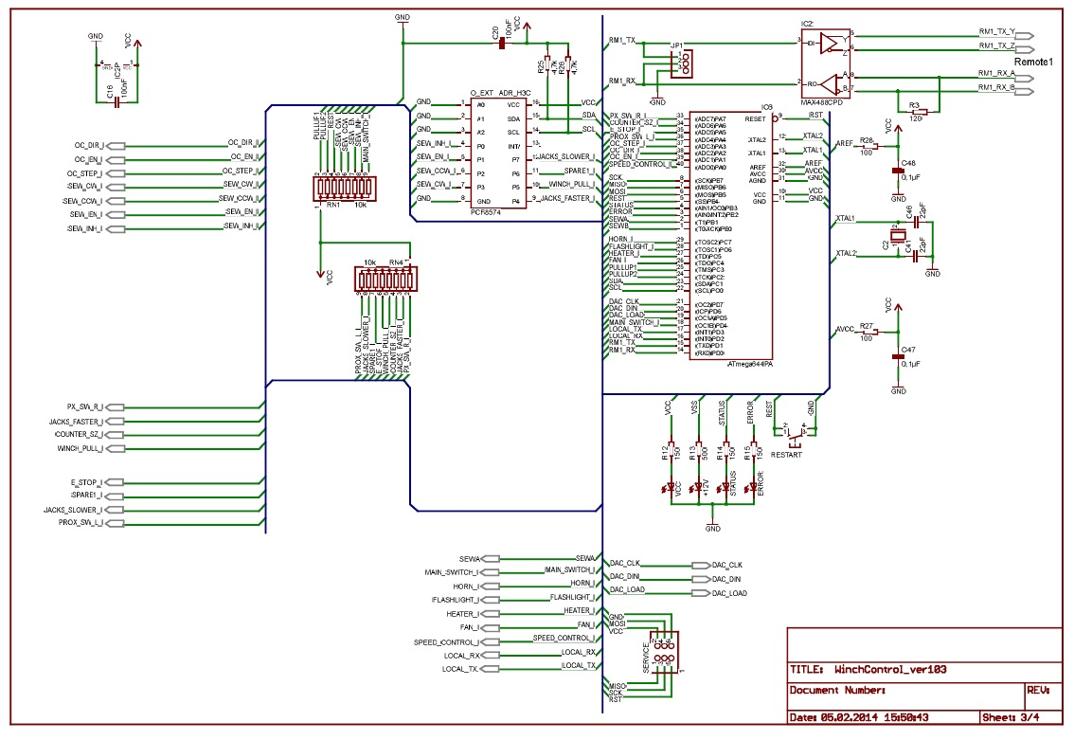Click the DAC_DIN output port symbol
The image size is (1092, 740).
tap(701, 579)
